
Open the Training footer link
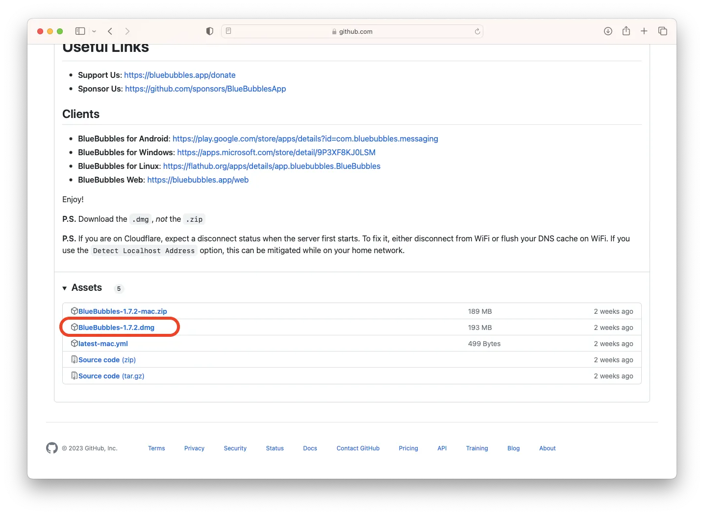(477, 448)
